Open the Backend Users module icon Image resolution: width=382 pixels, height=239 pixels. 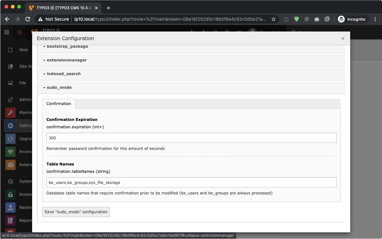pos(10,207)
